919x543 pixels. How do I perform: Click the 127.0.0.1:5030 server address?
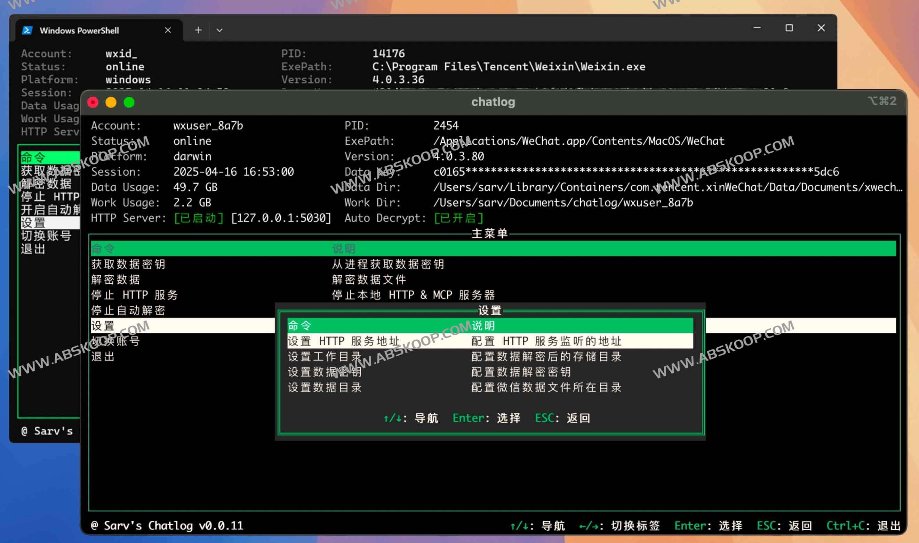[x=281, y=218]
